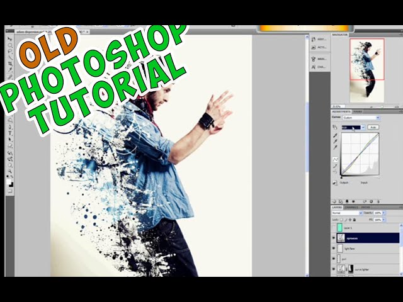The height and width of the screenshot is (302, 403).
Task: Select the Shape tool
Action: click(x=10, y=146)
